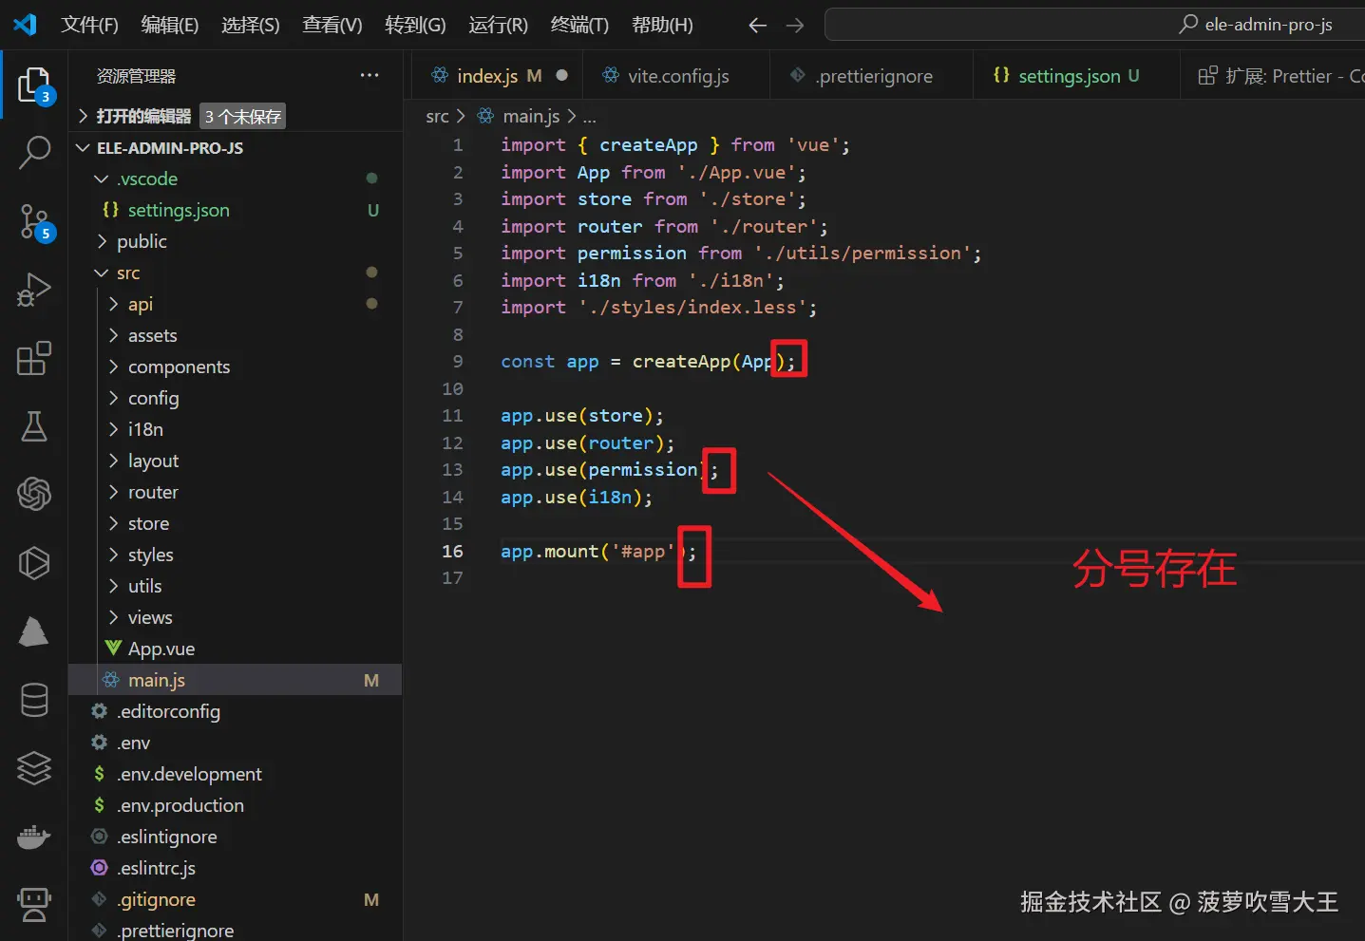Select main.js in the file tree
Screen dimensions: 1365x941
coord(236,680)
